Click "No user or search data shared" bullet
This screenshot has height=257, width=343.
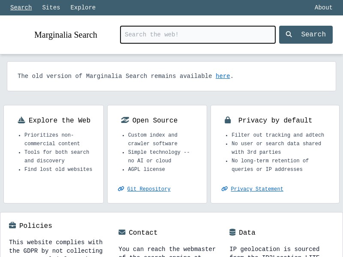[276, 148]
